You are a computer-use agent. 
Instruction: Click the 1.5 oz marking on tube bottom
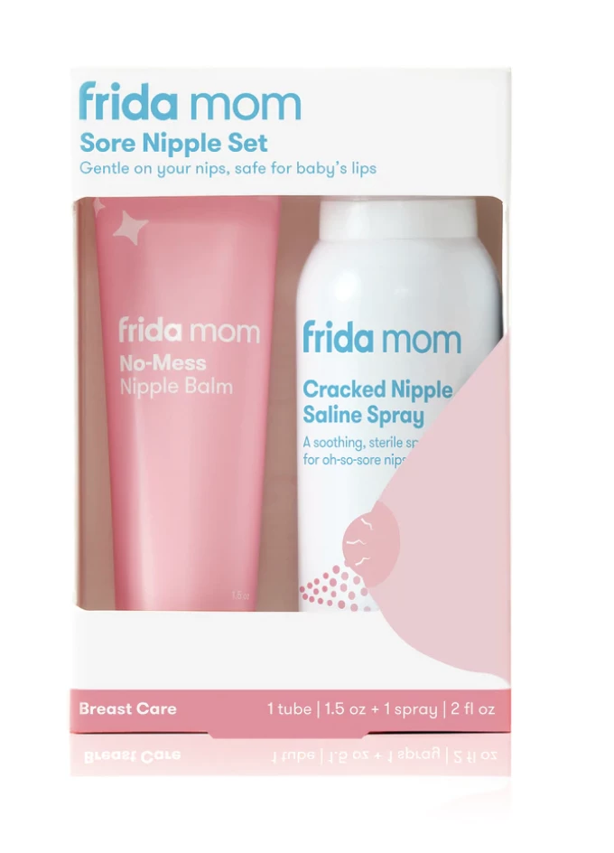240,595
